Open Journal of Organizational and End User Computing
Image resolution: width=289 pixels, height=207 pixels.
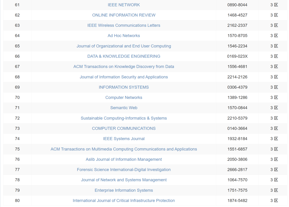[x=124, y=46]
